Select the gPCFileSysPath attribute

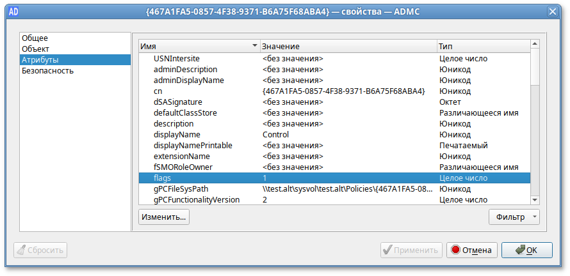click(x=334, y=189)
